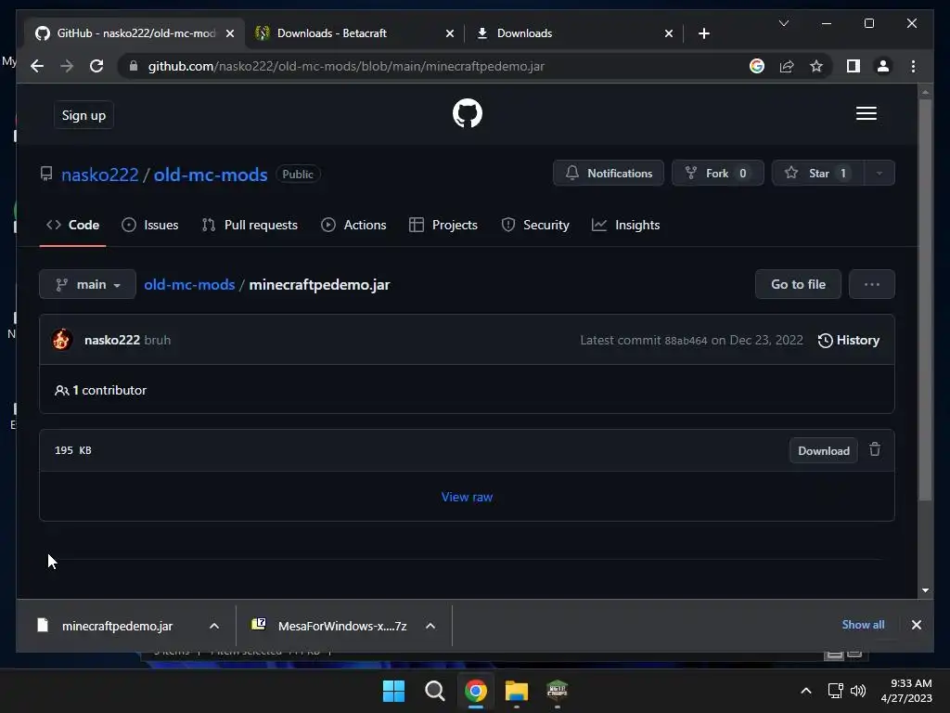Open the Issues tab

pyautogui.click(x=150, y=225)
